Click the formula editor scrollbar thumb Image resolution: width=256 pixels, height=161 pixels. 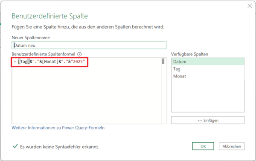[x=163, y=61]
